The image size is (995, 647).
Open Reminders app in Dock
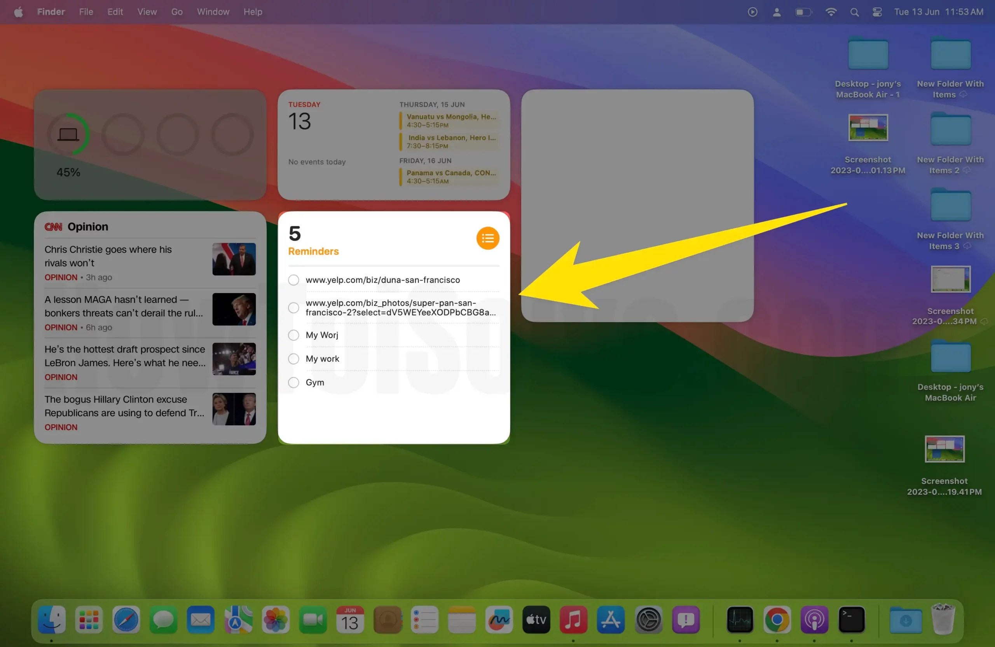pos(425,619)
